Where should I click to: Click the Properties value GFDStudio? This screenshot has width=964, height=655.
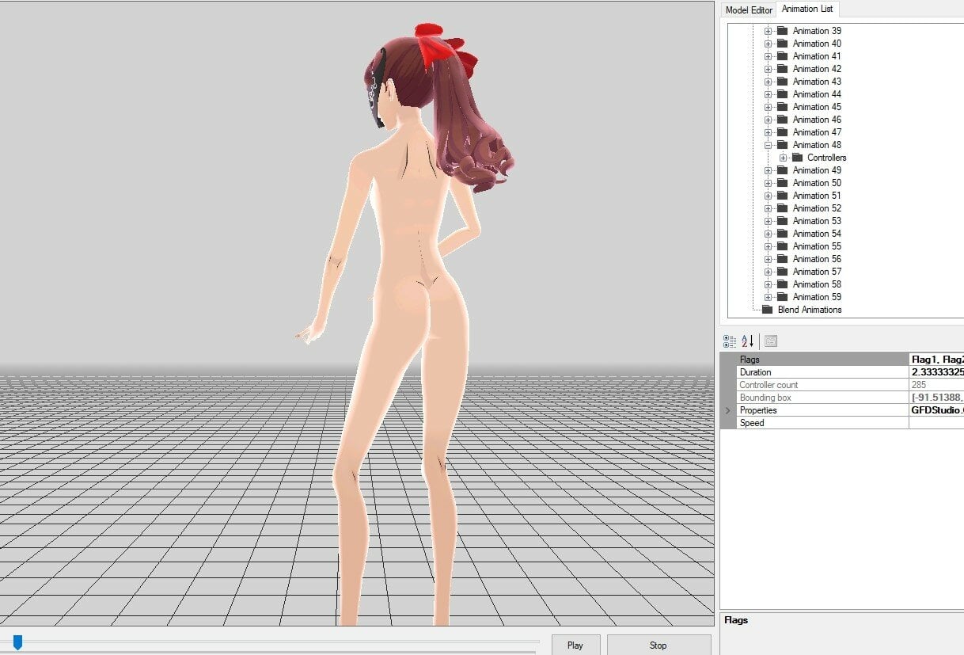point(936,410)
